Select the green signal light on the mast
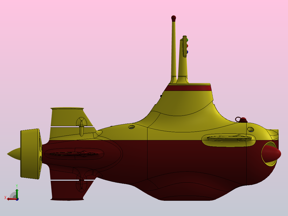The height and width of the screenshot is (216, 288). click(x=187, y=40)
